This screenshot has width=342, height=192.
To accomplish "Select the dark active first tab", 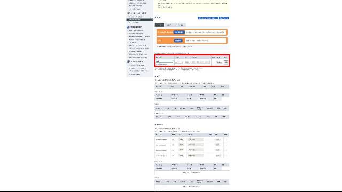I will (159, 25).
